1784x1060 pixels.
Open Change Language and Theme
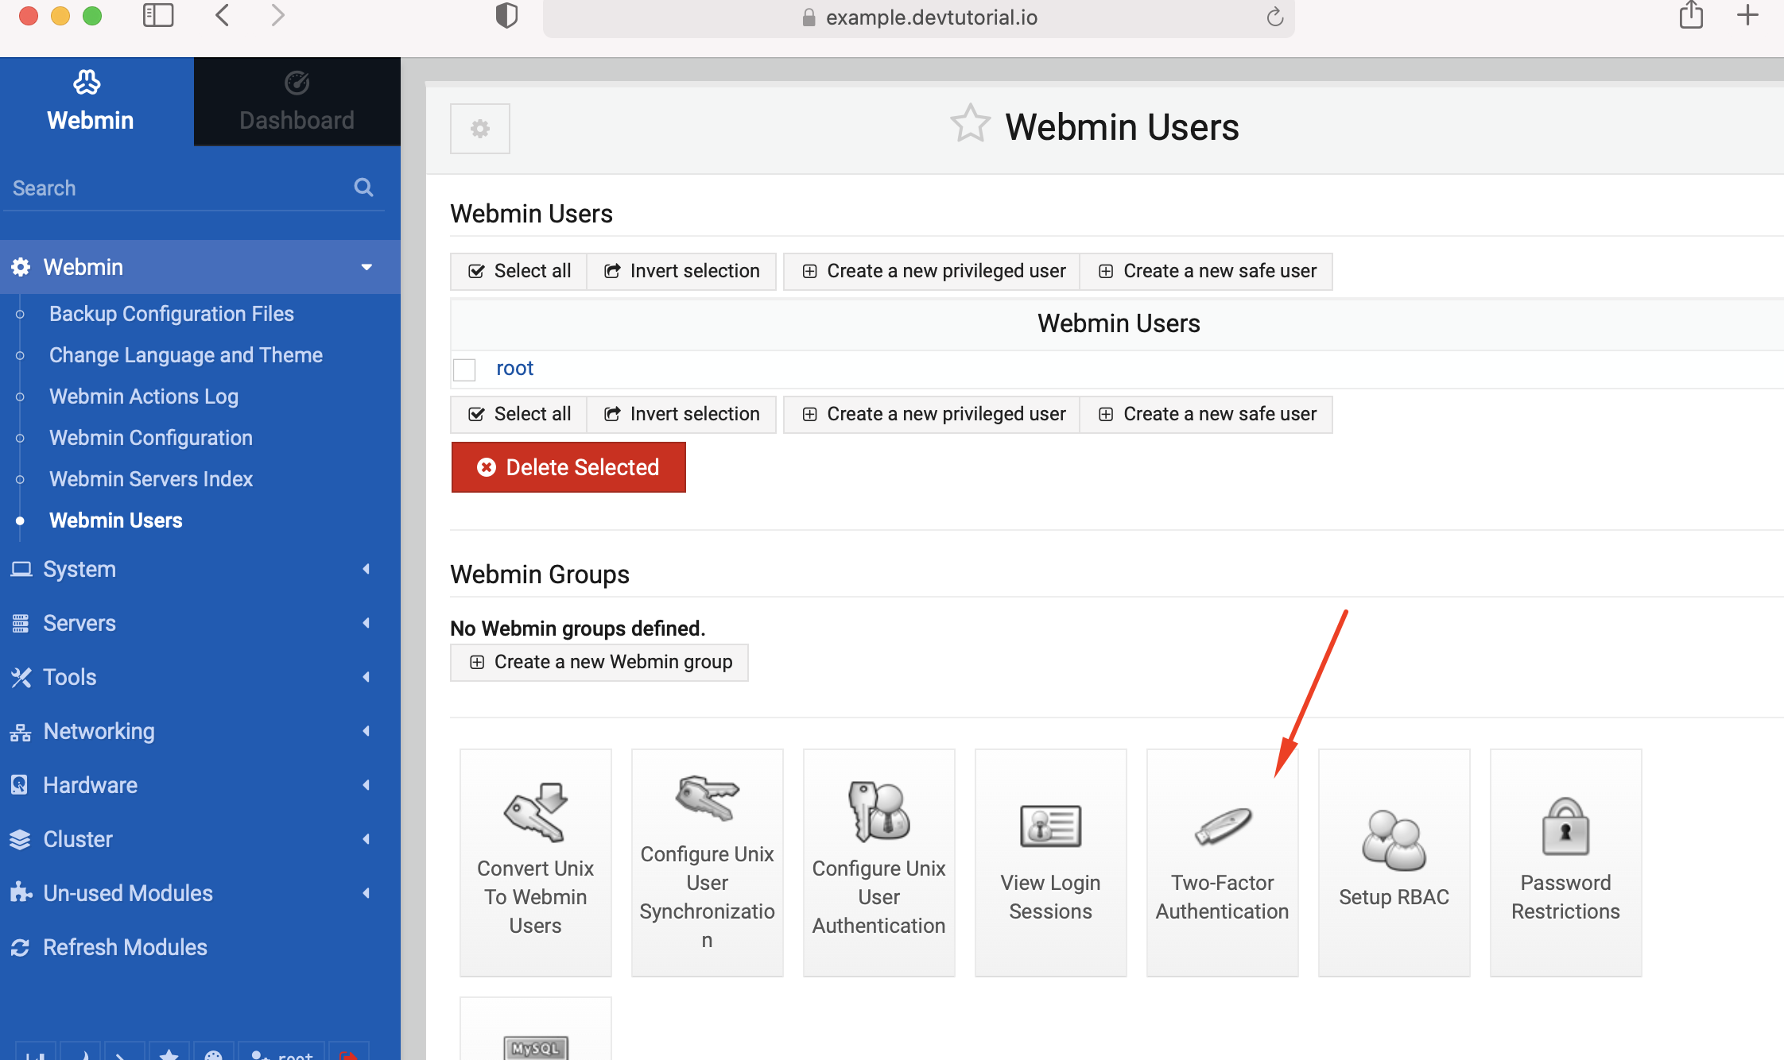(x=186, y=355)
